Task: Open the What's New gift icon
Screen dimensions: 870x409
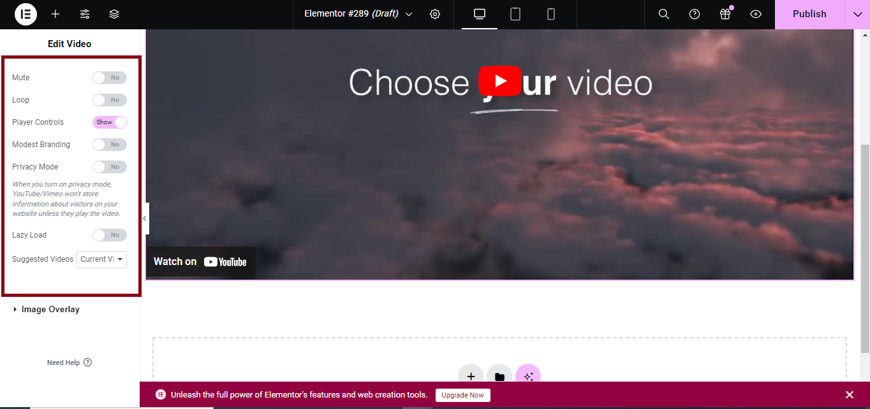Action: pos(725,14)
